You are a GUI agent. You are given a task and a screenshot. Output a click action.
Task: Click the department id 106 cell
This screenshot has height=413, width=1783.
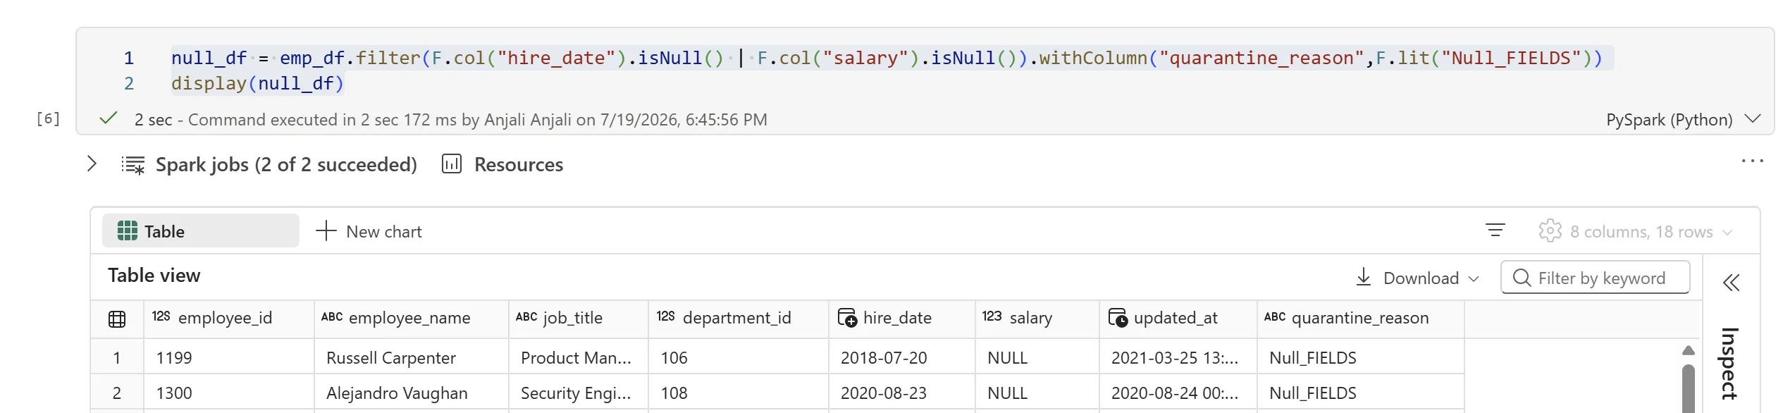tap(739, 357)
